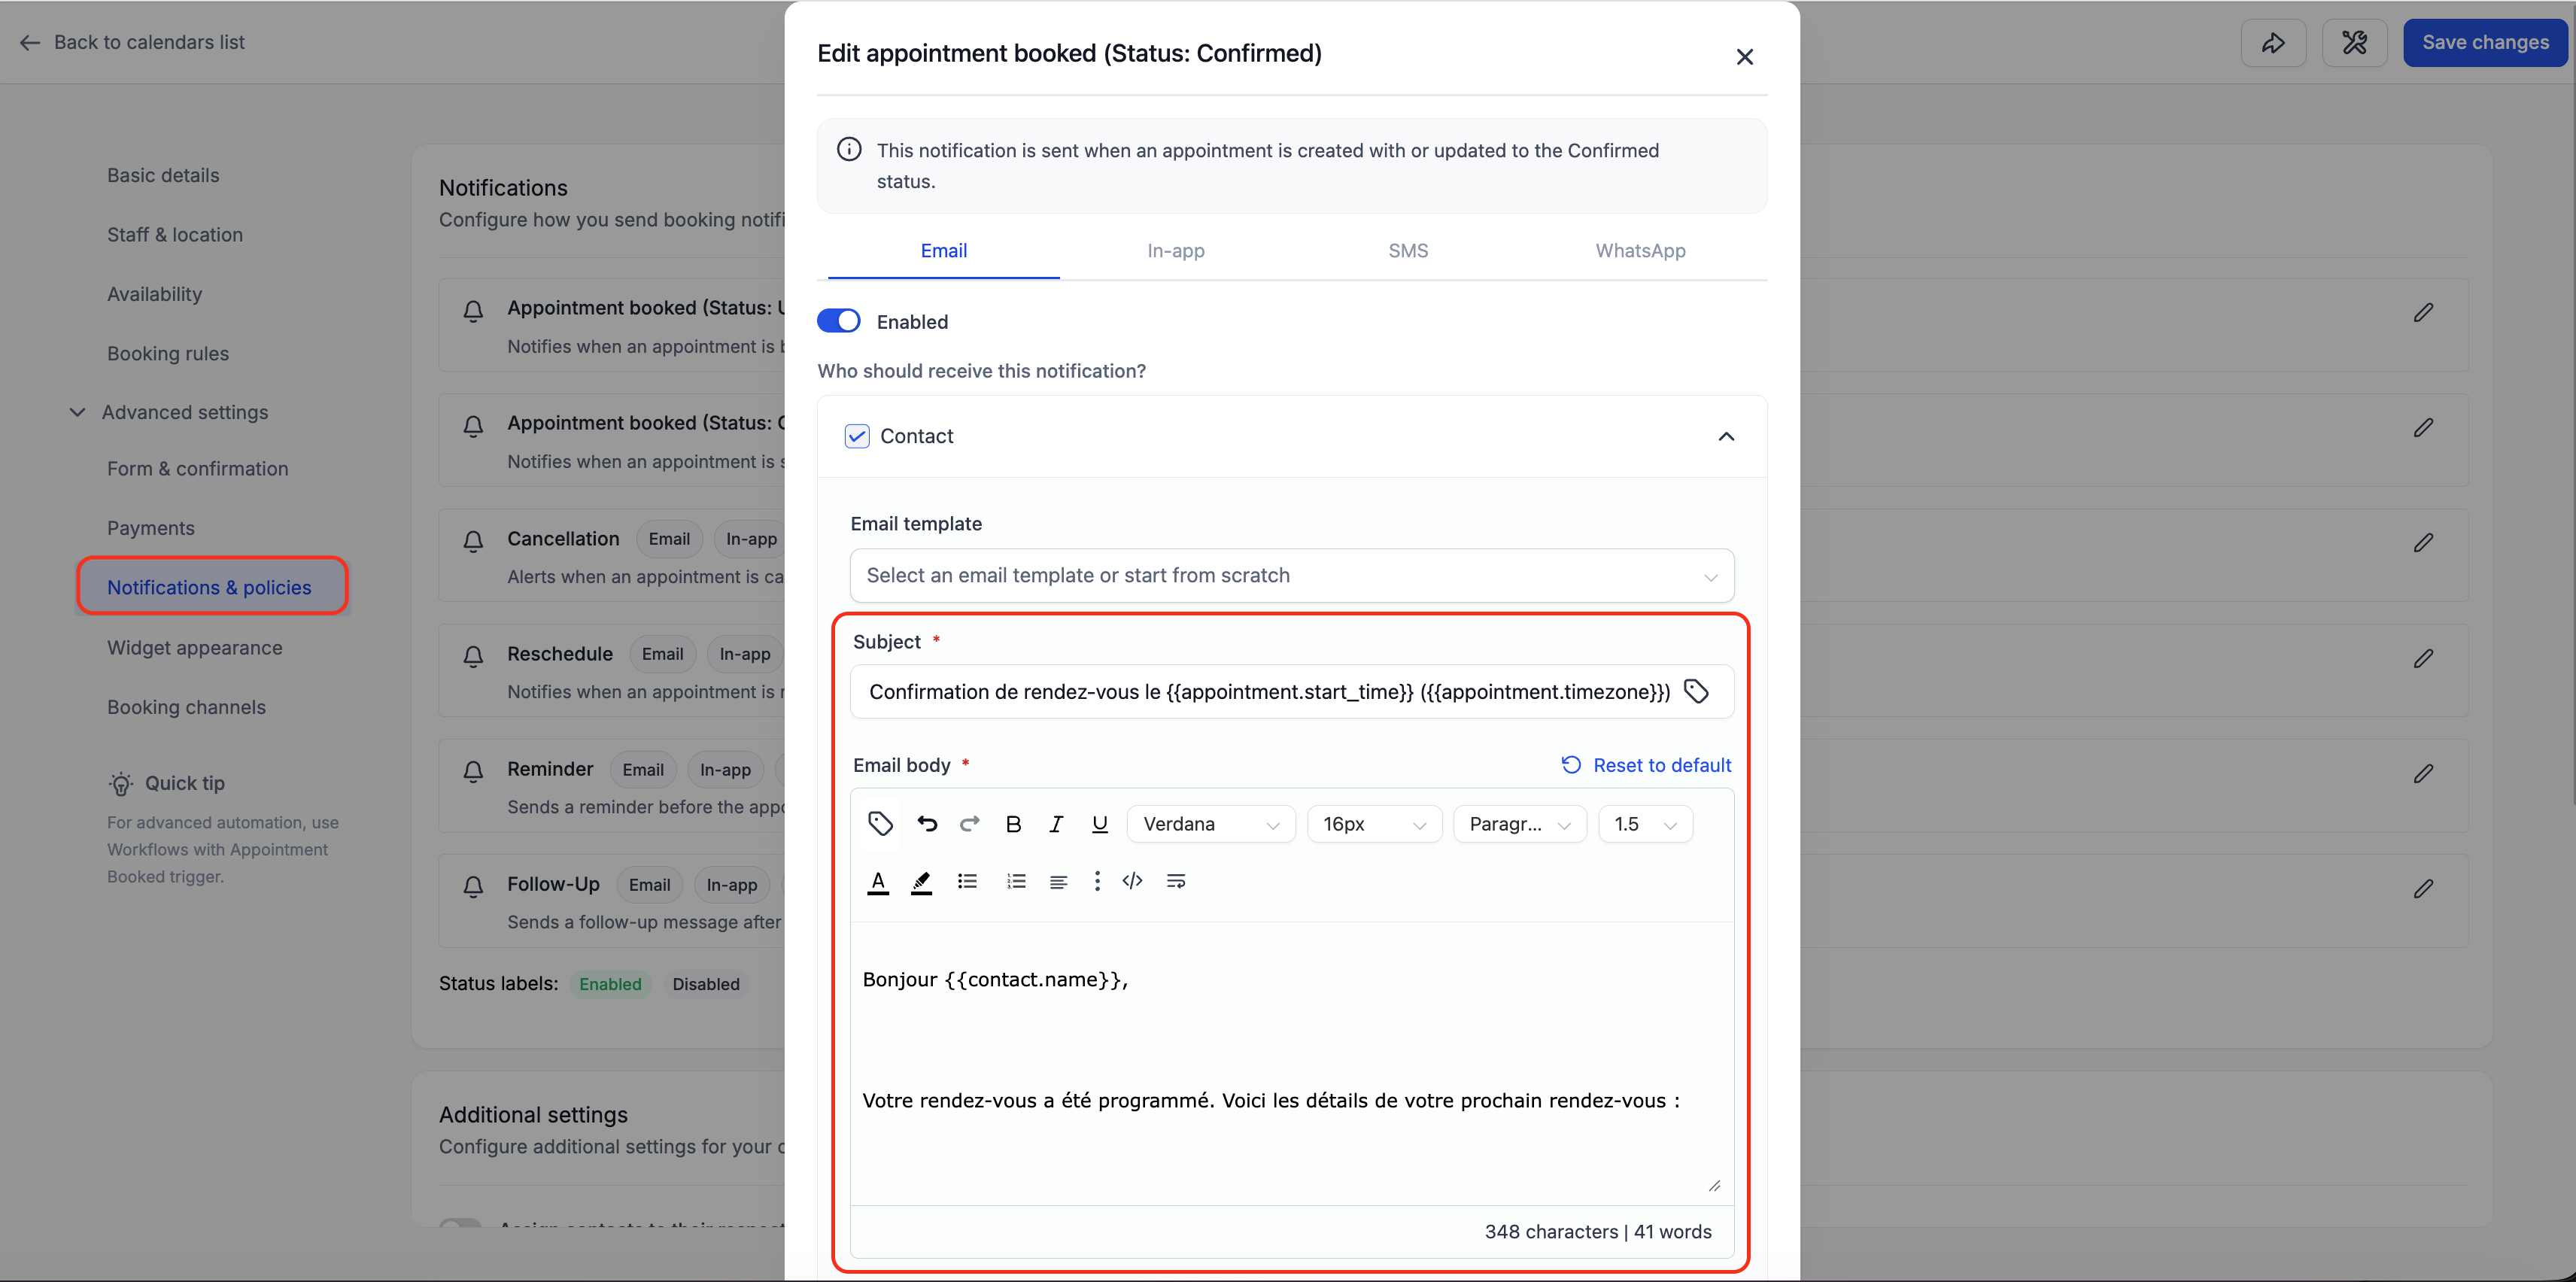
Task: Click the share arrow icon in header
Action: tap(2273, 42)
